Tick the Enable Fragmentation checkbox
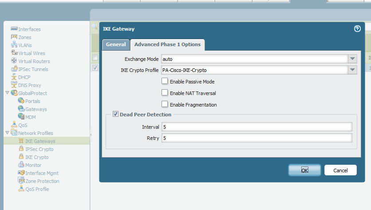Viewport: 371px width, 210px height. point(165,104)
